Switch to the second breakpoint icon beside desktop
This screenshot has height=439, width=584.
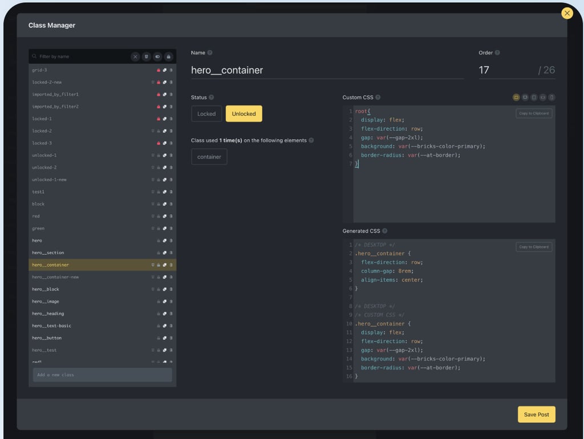[525, 97]
